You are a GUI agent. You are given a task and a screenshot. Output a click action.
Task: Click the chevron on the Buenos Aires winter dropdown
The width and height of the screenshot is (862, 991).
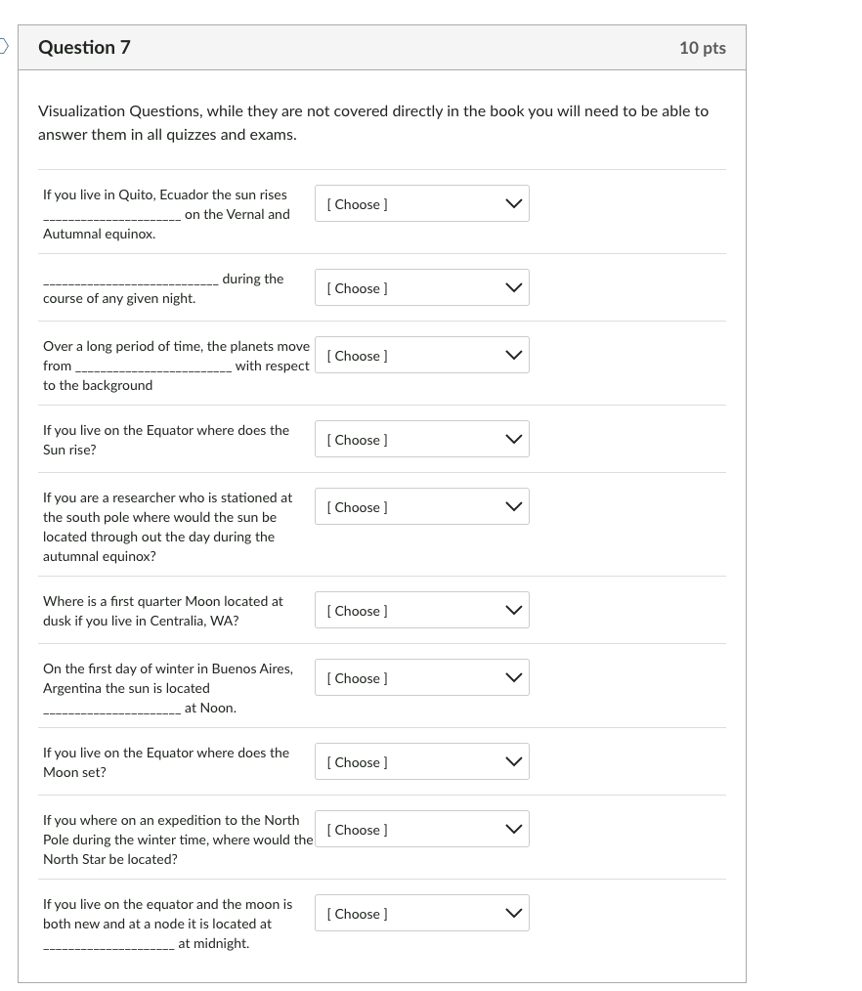(x=512, y=677)
